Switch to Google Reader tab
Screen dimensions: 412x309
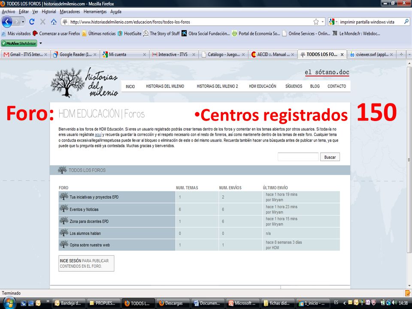click(75, 55)
